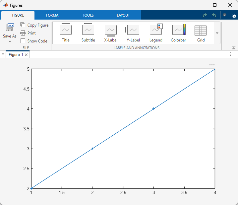This screenshot has width=238, height=205.
Task: Click the FILE section label
Action: pos(26,48)
